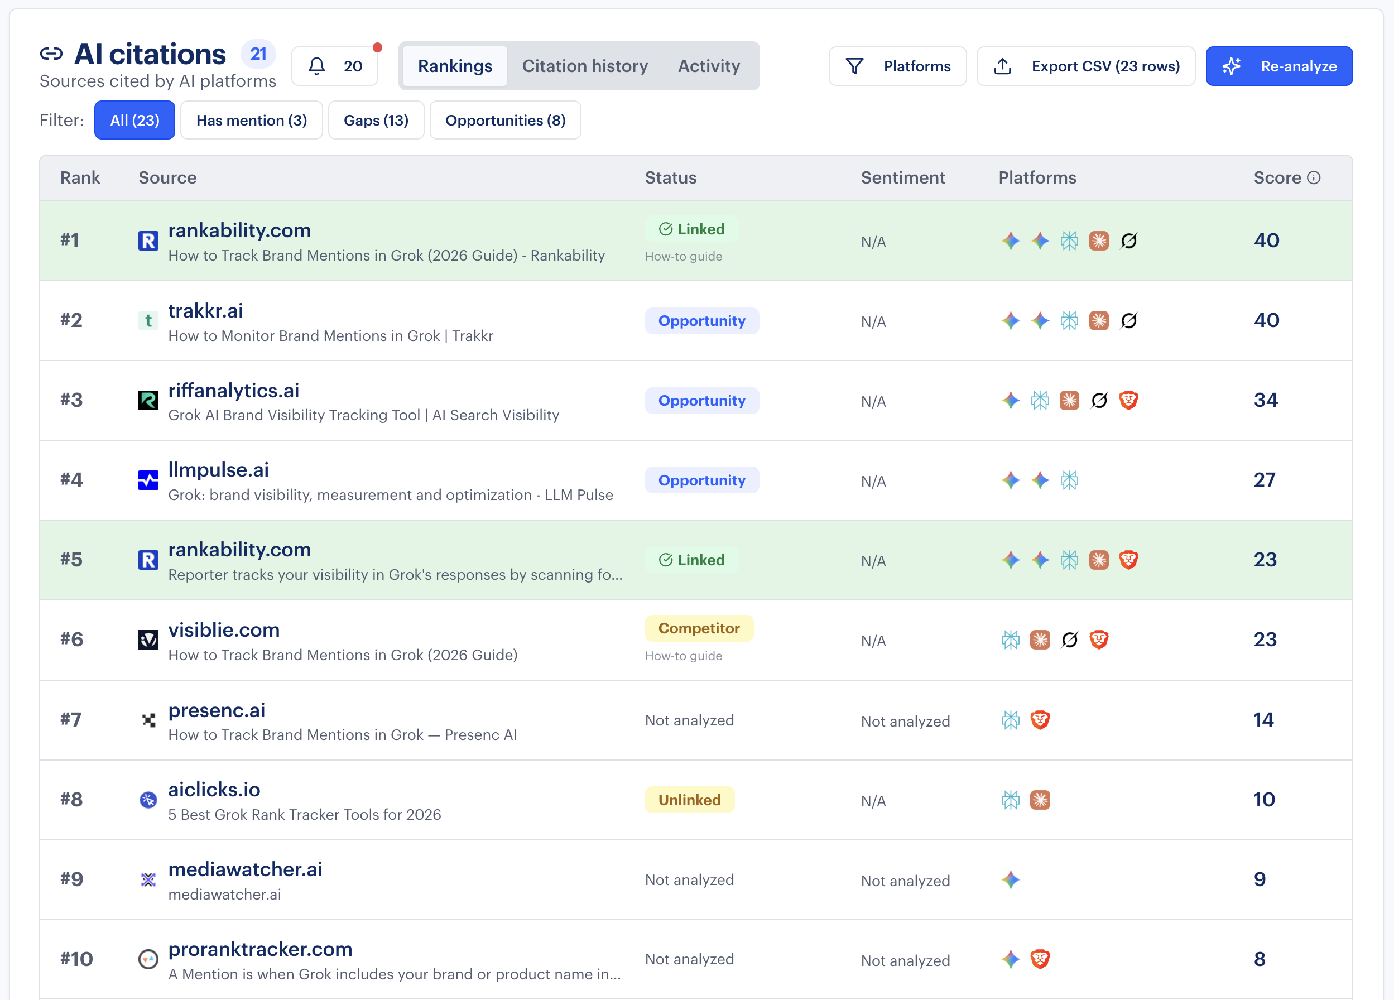Click the Opportunity badge for llmpulse.ai
The width and height of the screenshot is (1394, 1000).
[x=702, y=480]
